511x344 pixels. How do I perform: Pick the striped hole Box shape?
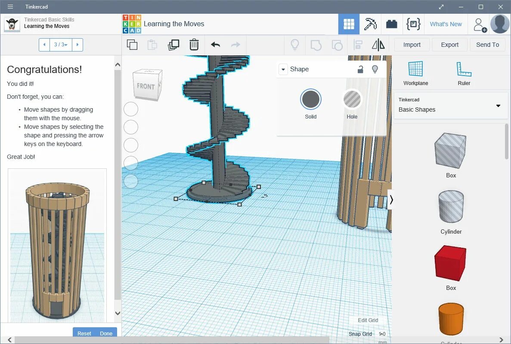click(x=450, y=151)
